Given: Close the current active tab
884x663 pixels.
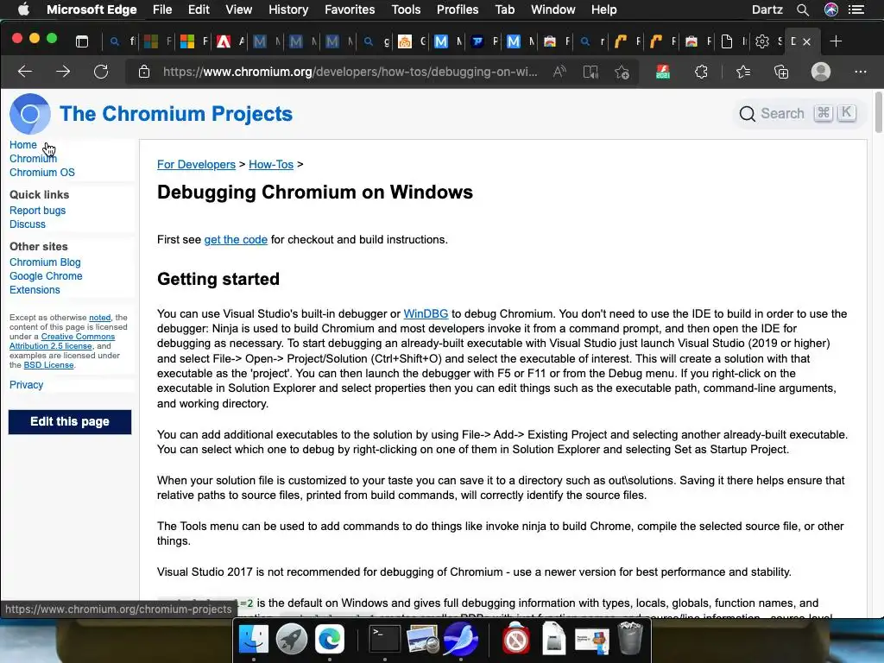Looking at the screenshot, I should point(807,41).
